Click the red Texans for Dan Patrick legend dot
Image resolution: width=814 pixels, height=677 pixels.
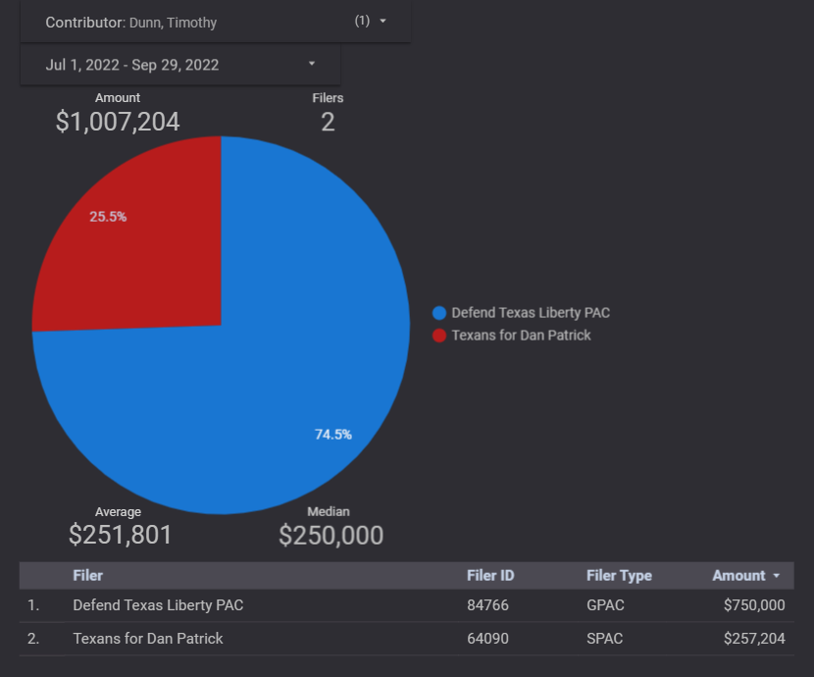point(439,336)
